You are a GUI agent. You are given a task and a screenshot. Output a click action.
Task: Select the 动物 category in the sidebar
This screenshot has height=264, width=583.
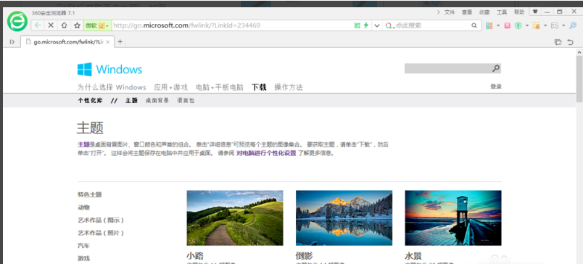(83, 207)
